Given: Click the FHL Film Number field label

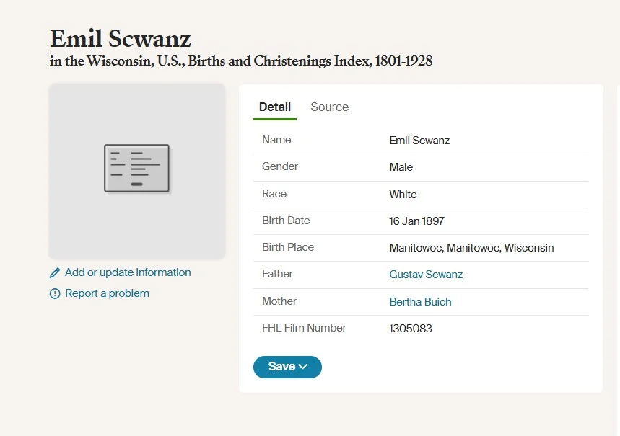Looking at the screenshot, I should click(x=304, y=328).
